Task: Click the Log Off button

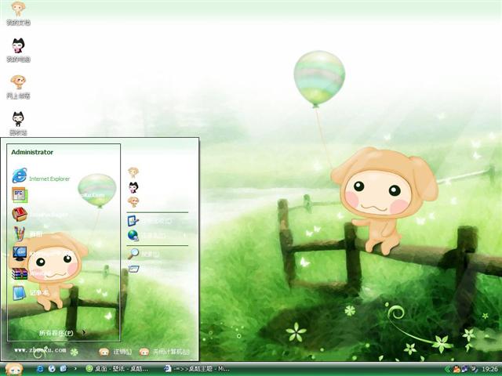Action: click(115, 352)
